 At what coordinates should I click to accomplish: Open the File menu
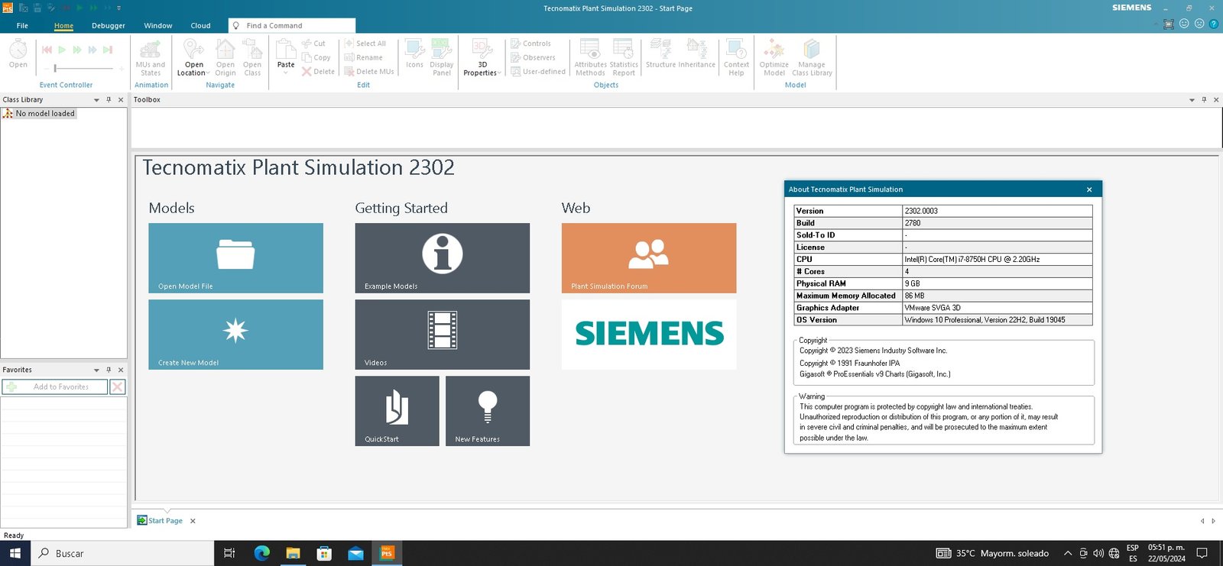coord(22,25)
